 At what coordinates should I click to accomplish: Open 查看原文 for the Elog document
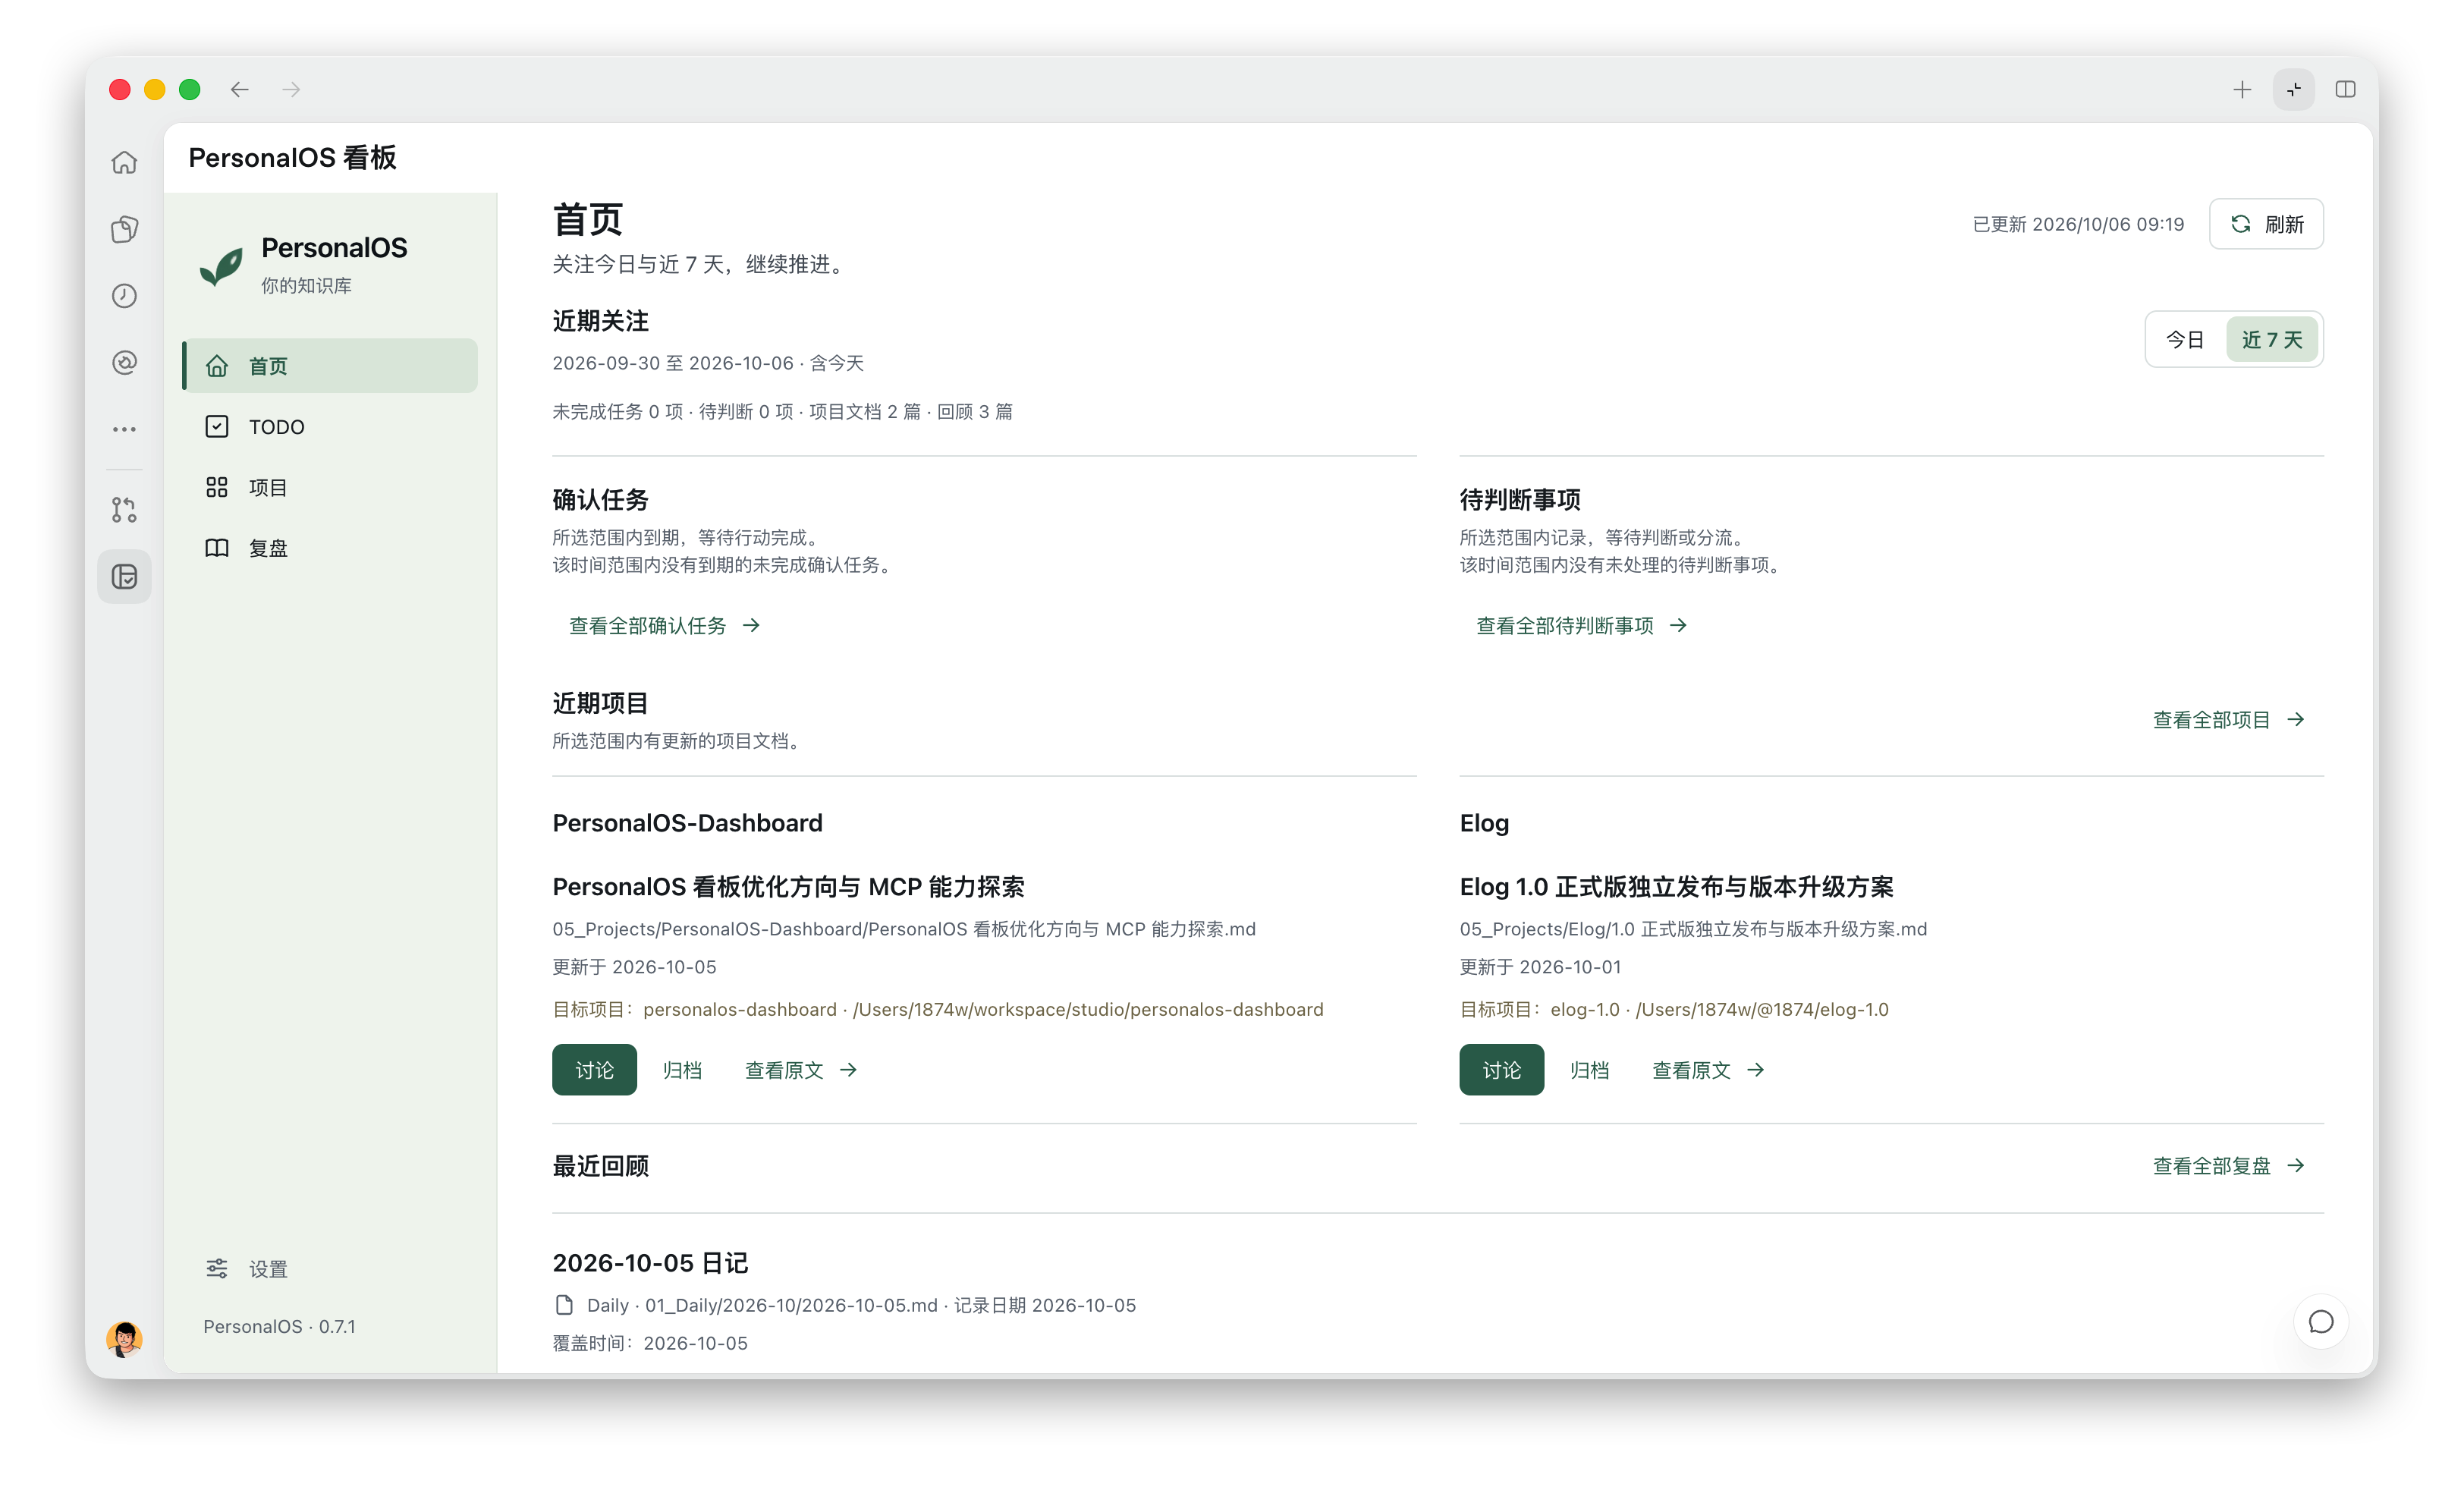(1708, 1070)
